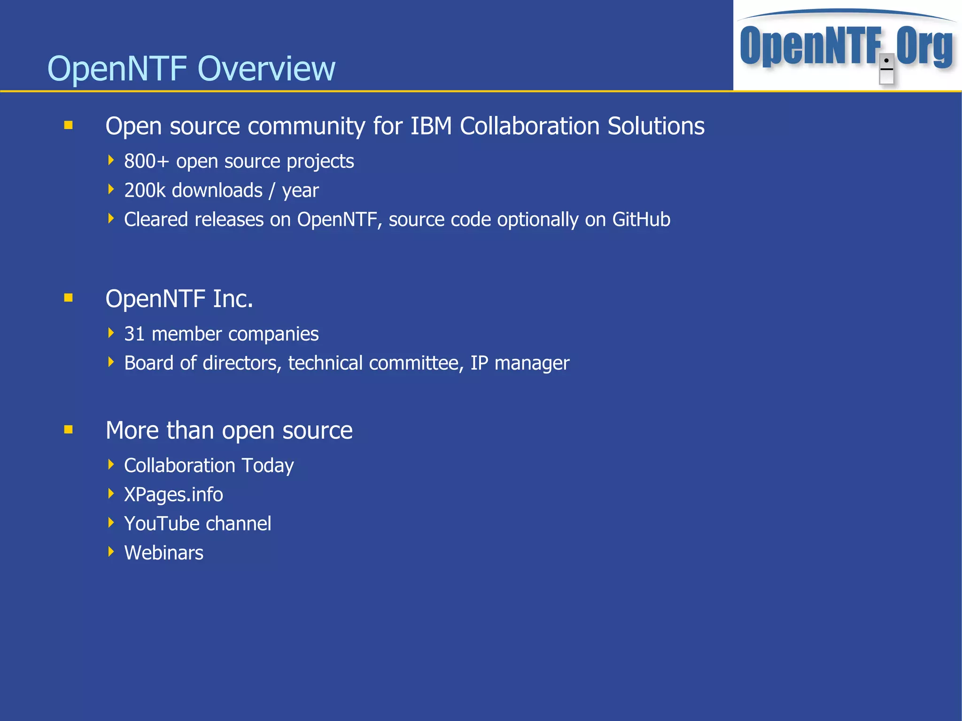Click the 'Cleared releases on OpenNTF' line
Image resolution: width=962 pixels, height=721 pixels.
click(397, 220)
